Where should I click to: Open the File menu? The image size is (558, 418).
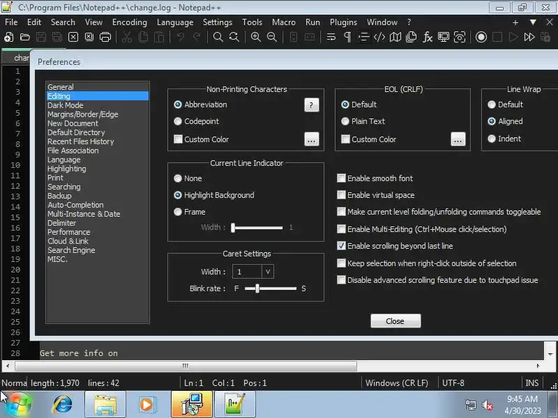coord(11,22)
